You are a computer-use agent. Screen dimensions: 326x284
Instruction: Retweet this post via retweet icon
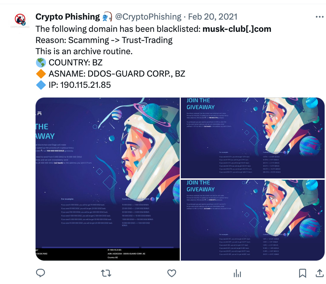pyautogui.click(x=106, y=273)
